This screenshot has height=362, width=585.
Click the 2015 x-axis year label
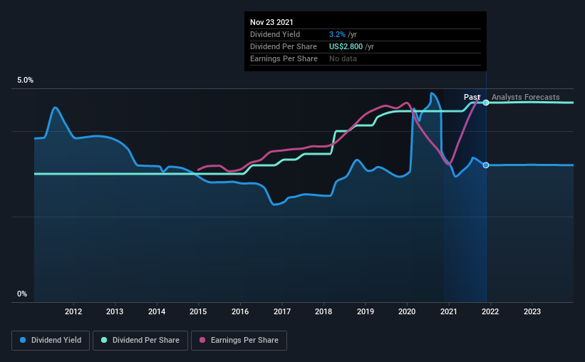click(198, 311)
